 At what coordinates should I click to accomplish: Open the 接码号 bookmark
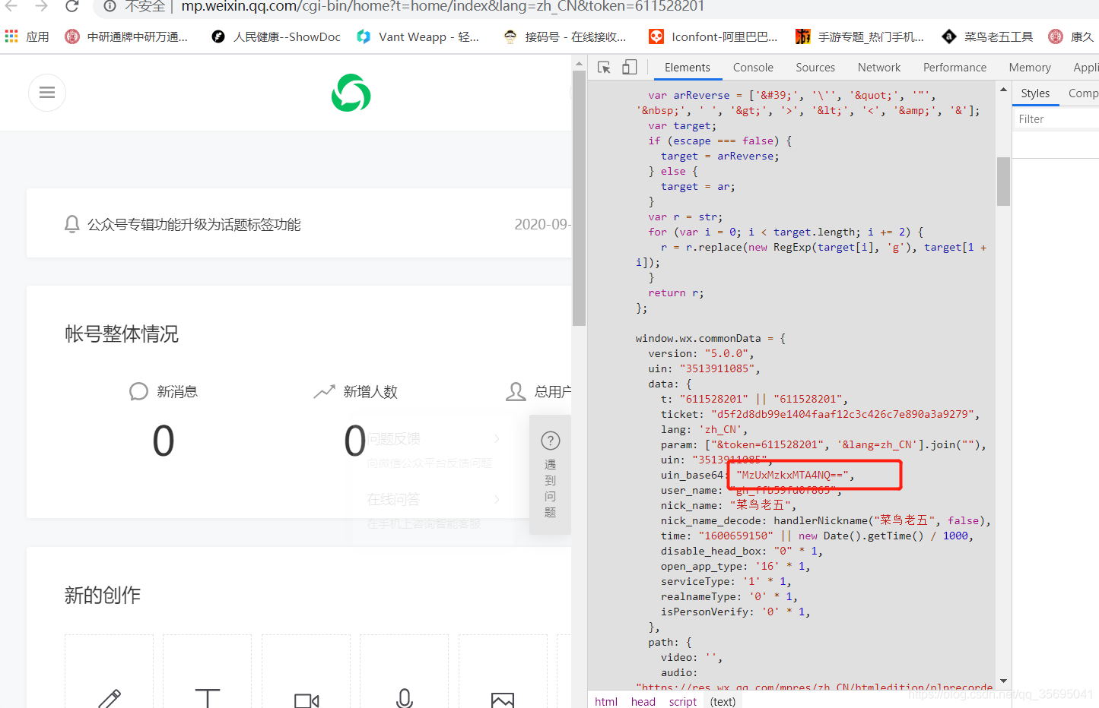(x=564, y=36)
